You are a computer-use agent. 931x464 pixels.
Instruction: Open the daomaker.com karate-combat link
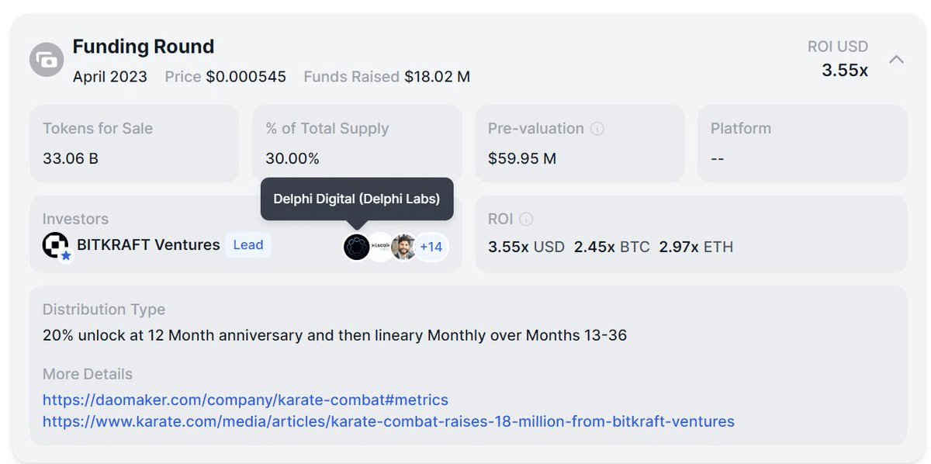point(245,400)
